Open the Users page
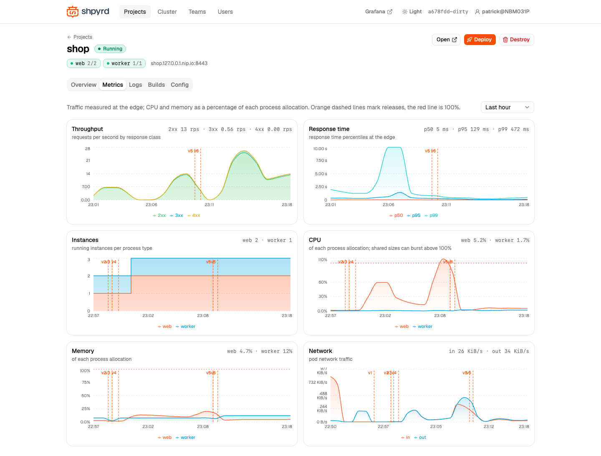Viewport: 601px width, 456px height. (x=225, y=12)
